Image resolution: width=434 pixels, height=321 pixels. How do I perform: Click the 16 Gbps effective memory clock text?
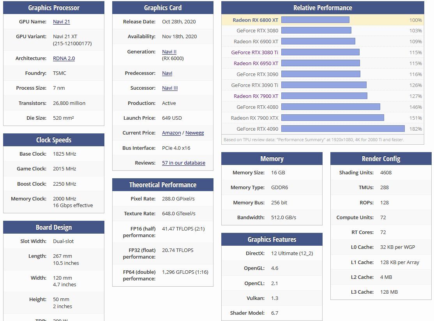(73, 206)
